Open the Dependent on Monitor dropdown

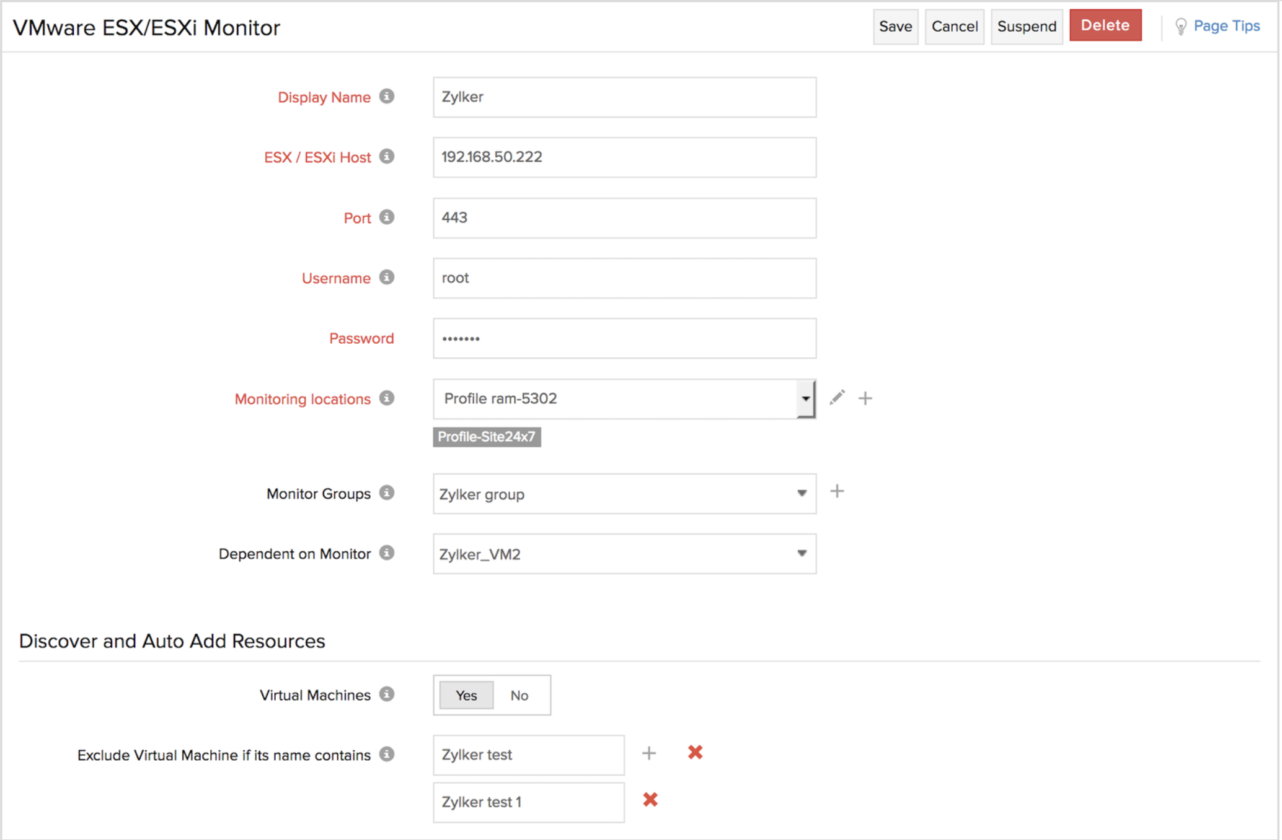802,554
